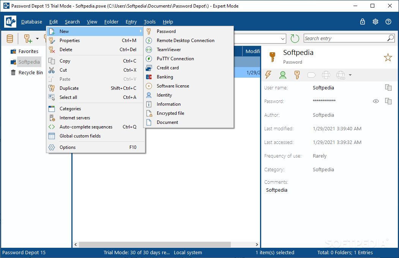Screen dimensions: 399x258
Task: Open the View menu
Action: [92, 22]
